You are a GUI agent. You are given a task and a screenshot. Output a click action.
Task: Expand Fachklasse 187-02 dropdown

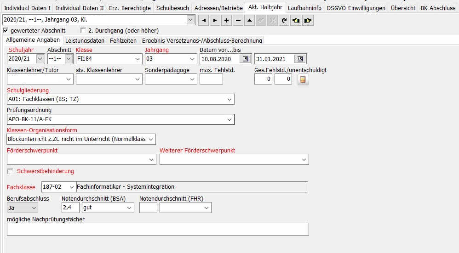pos(71,187)
